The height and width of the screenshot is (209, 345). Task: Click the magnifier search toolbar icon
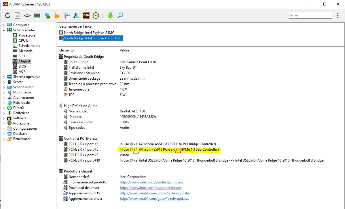[120, 15]
